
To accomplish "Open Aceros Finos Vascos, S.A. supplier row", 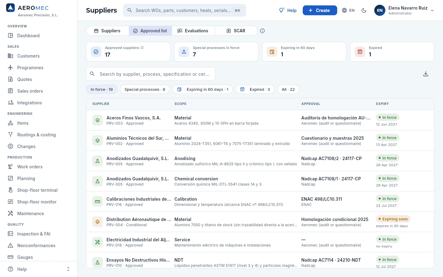I will (260, 120).
